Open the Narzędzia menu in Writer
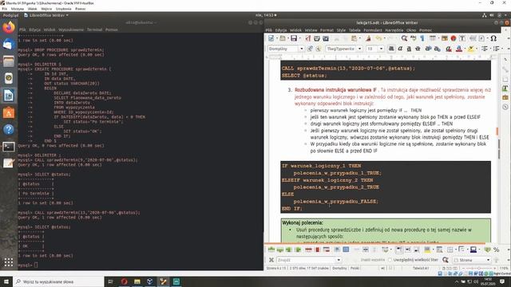The width and height of the screenshot is (511, 287). coord(394,30)
